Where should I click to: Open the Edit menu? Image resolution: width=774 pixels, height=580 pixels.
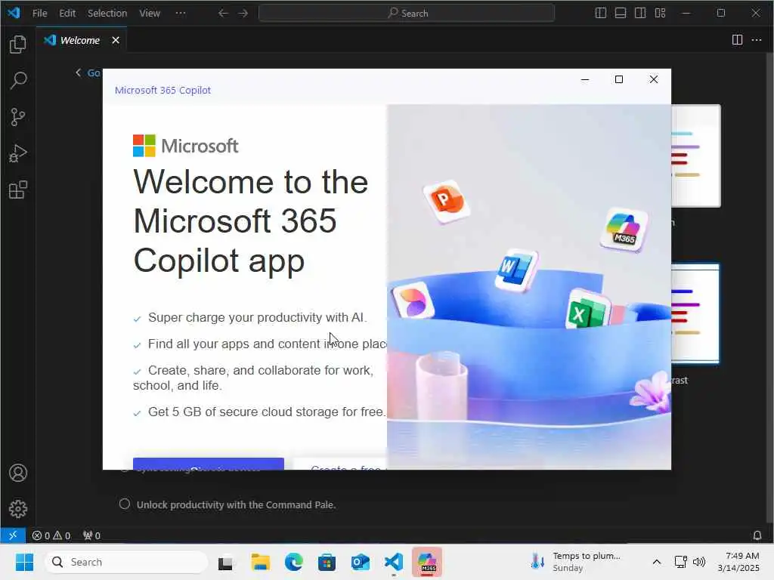pyautogui.click(x=67, y=14)
